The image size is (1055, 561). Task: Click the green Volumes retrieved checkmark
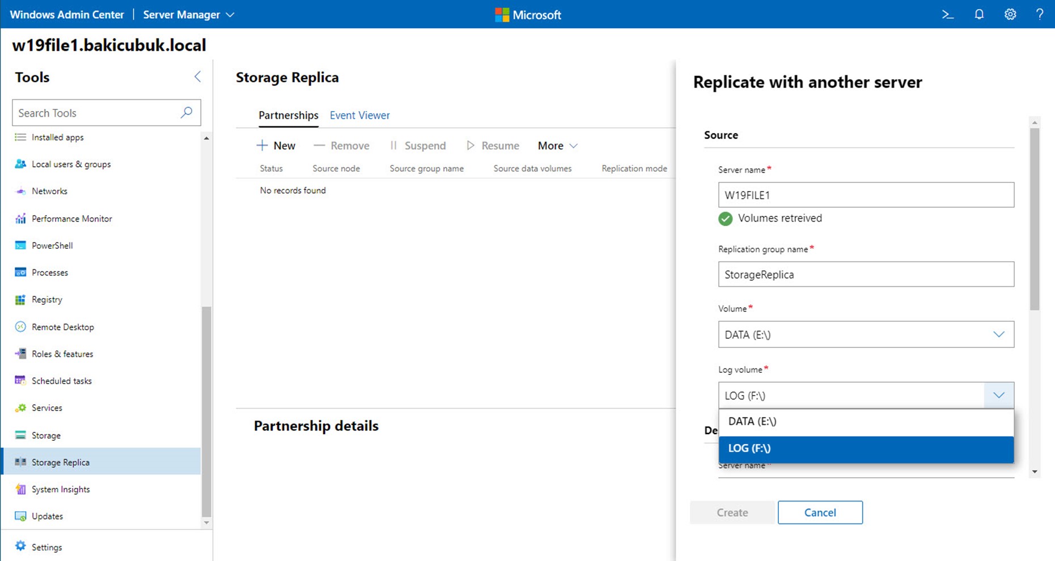pyautogui.click(x=725, y=219)
